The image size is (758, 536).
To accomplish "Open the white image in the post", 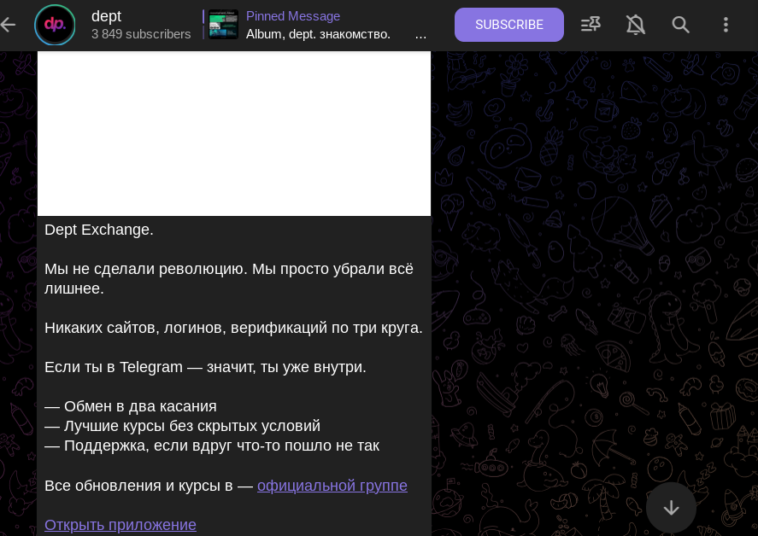I will (234, 134).
